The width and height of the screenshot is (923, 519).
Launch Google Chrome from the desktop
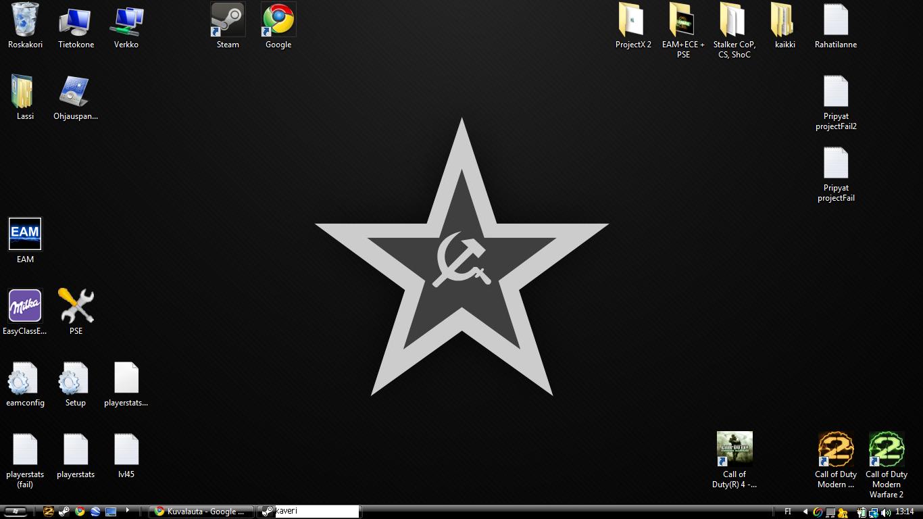[278, 20]
